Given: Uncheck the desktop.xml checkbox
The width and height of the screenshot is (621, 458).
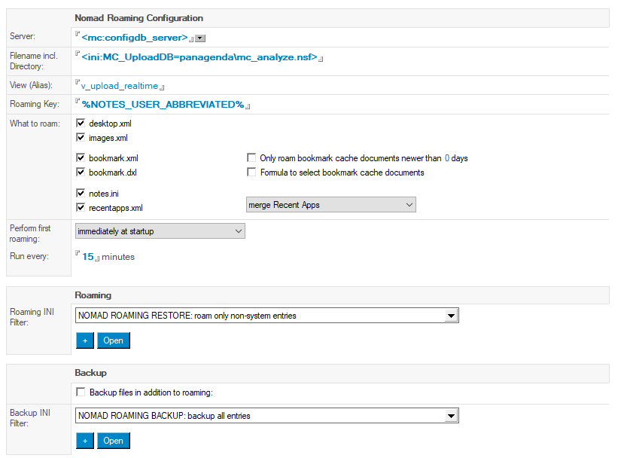Looking at the screenshot, I should (81, 123).
